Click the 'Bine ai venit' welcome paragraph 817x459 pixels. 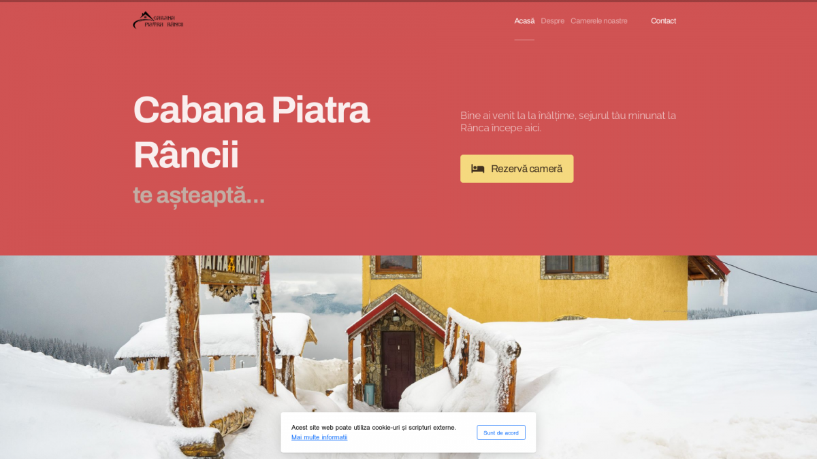[x=568, y=122]
